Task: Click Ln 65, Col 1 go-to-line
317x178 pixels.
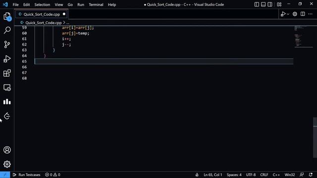Action: click(x=213, y=175)
